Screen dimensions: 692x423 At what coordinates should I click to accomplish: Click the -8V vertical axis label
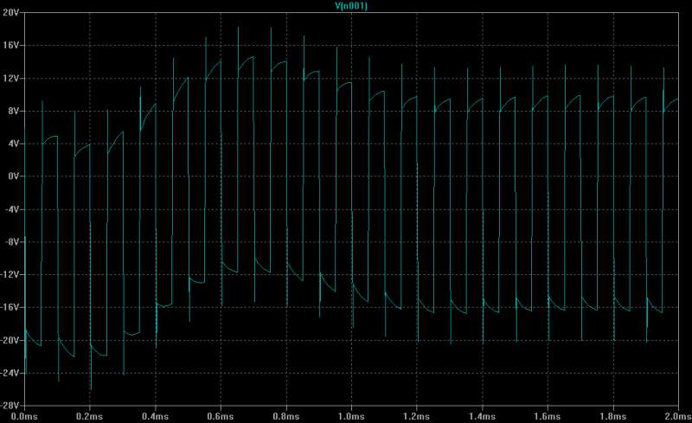pyautogui.click(x=12, y=242)
